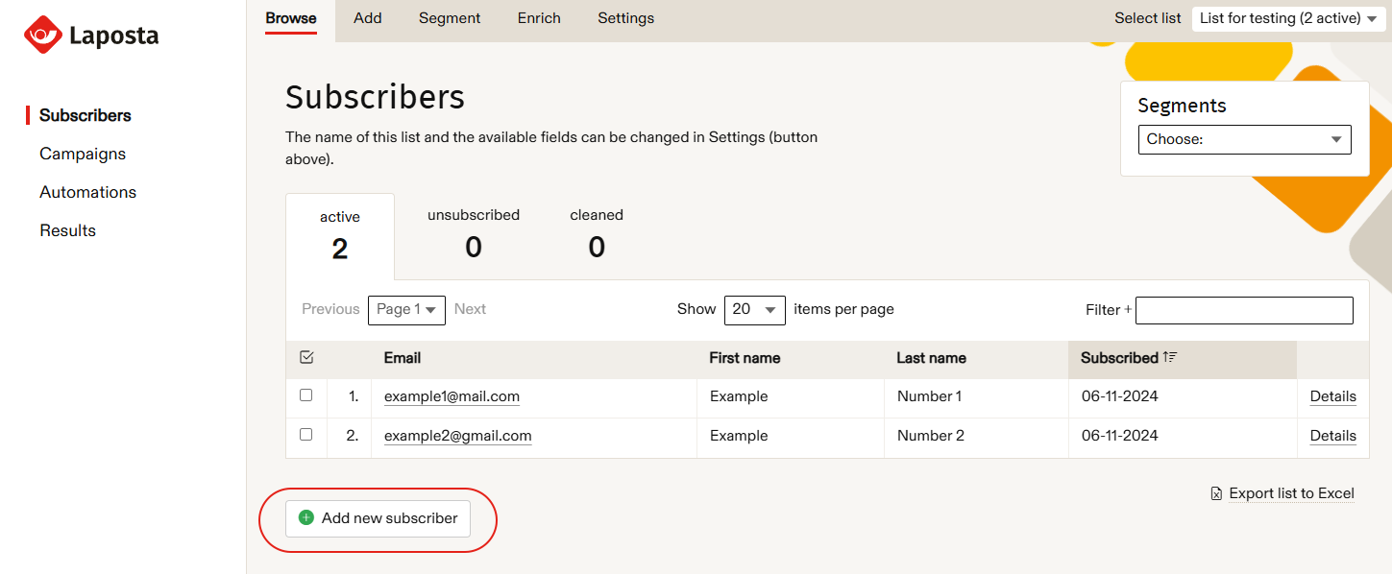Click the sort icon next to Subscribed
The height and width of the screenshot is (574, 1392).
(1170, 357)
